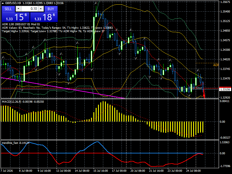The width and height of the screenshot is (232, 174).
Task: Click price scale value 1.34020
Action: [x=225, y=59]
